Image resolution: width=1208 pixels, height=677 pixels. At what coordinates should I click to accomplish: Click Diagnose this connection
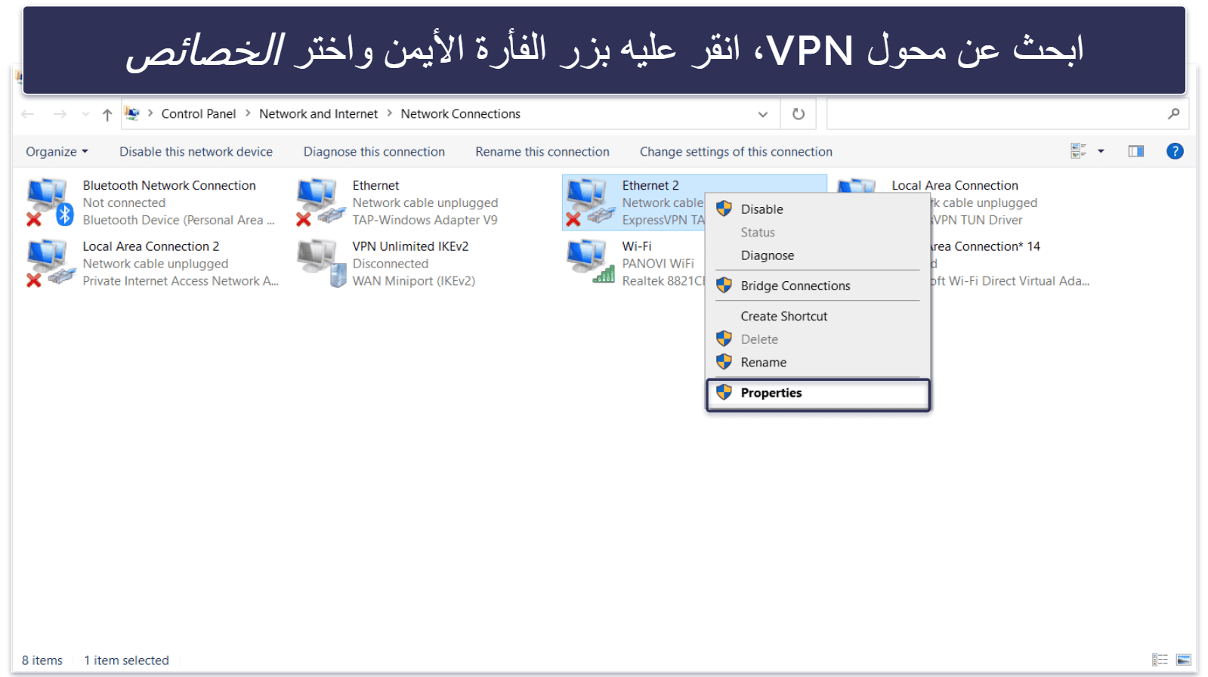click(x=374, y=152)
